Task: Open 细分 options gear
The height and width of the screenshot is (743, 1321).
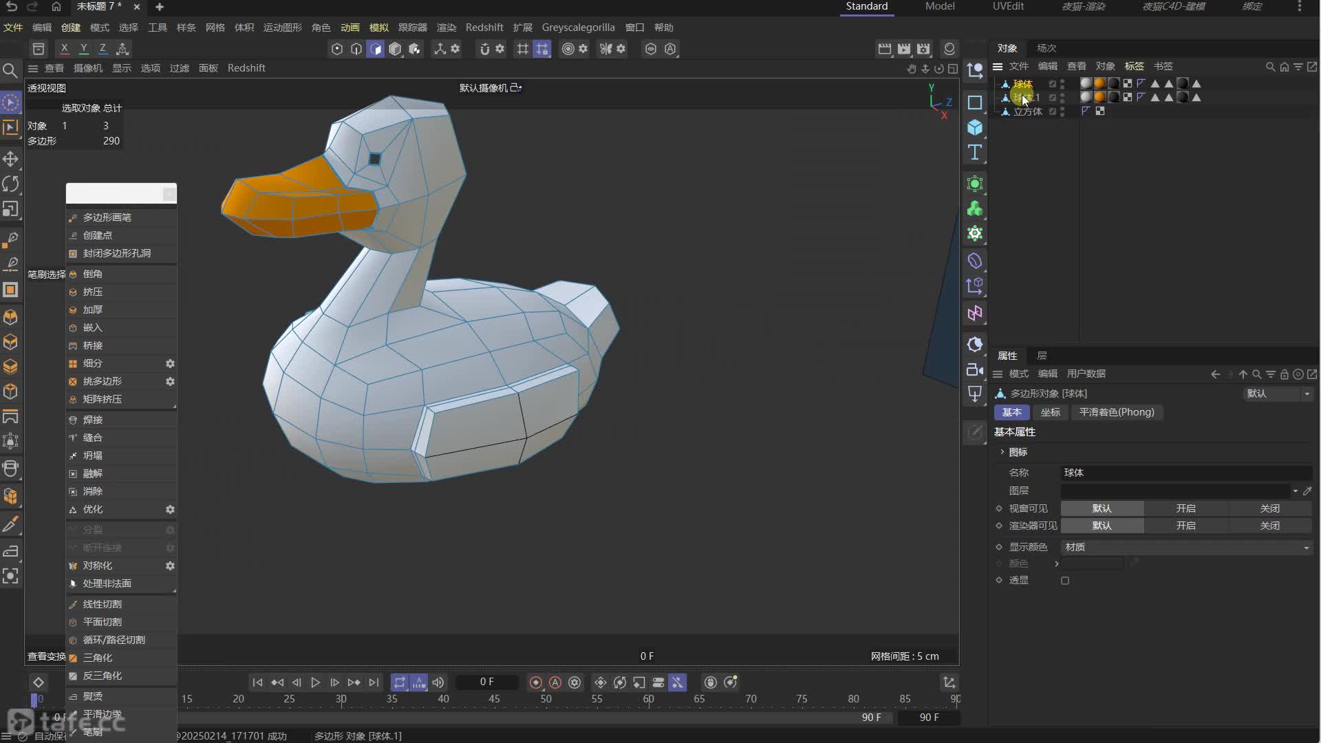Action: [170, 363]
